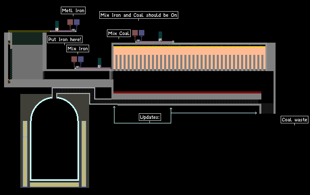
Task: Click the orange heated furnace chamber
Action: point(189,58)
